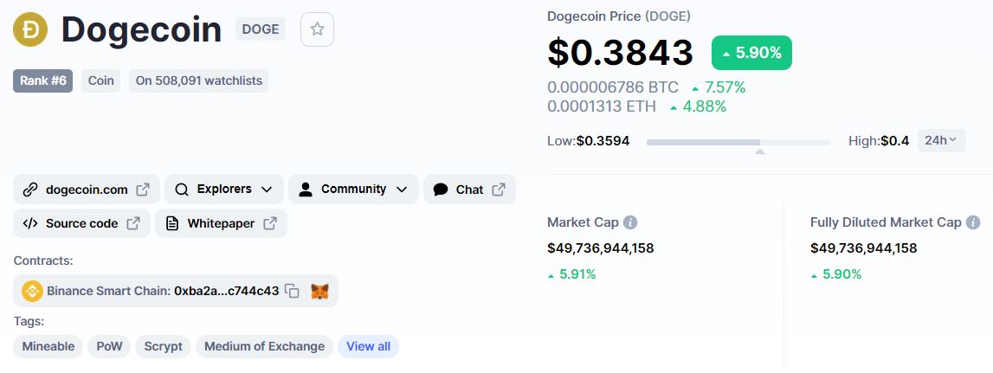
Task: Add the token to MetaMask via fox icon
Action: pos(320,291)
